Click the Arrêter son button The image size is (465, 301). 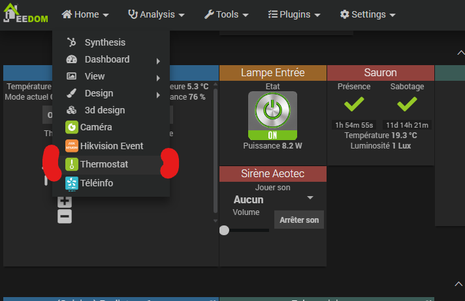pyautogui.click(x=299, y=220)
